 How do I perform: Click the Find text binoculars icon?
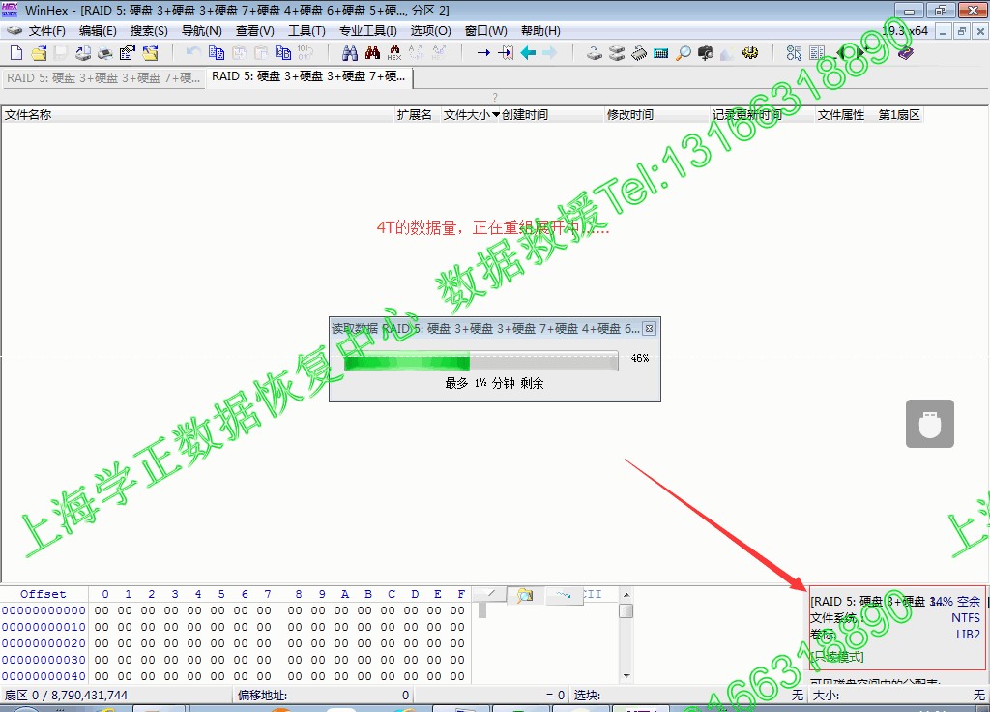coord(350,53)
